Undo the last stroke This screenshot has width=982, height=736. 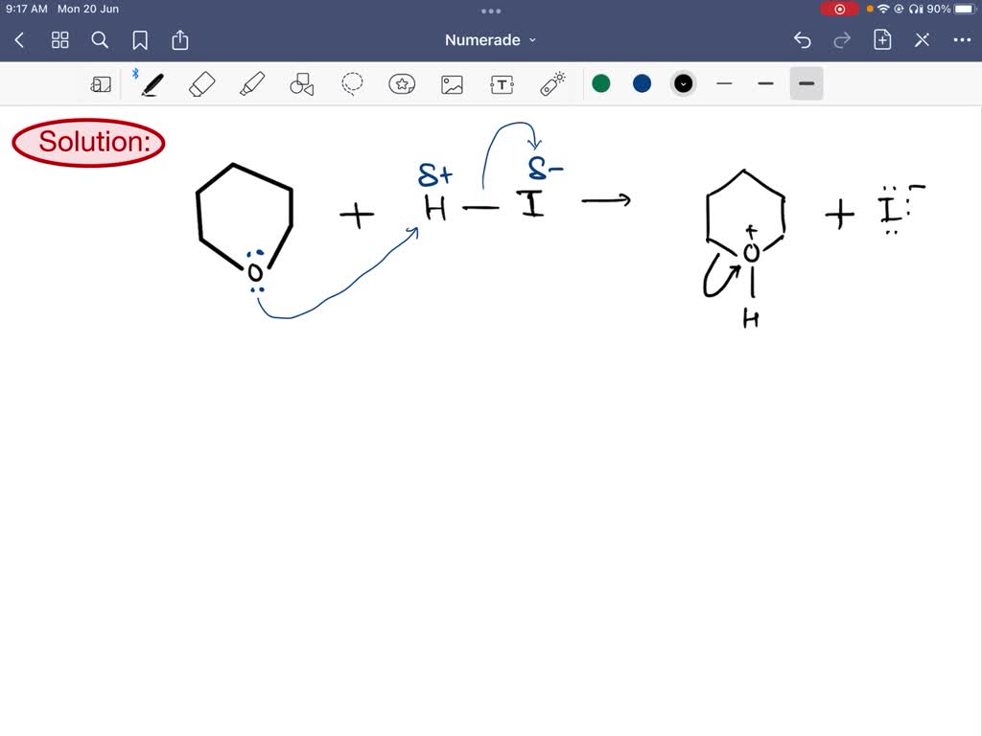point(802,39)
